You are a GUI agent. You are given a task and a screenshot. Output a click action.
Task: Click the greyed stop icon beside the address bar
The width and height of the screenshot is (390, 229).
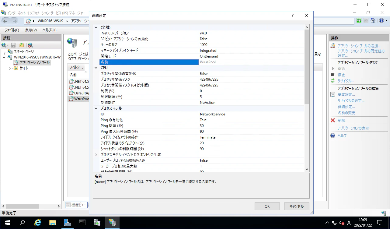point(366,21)
